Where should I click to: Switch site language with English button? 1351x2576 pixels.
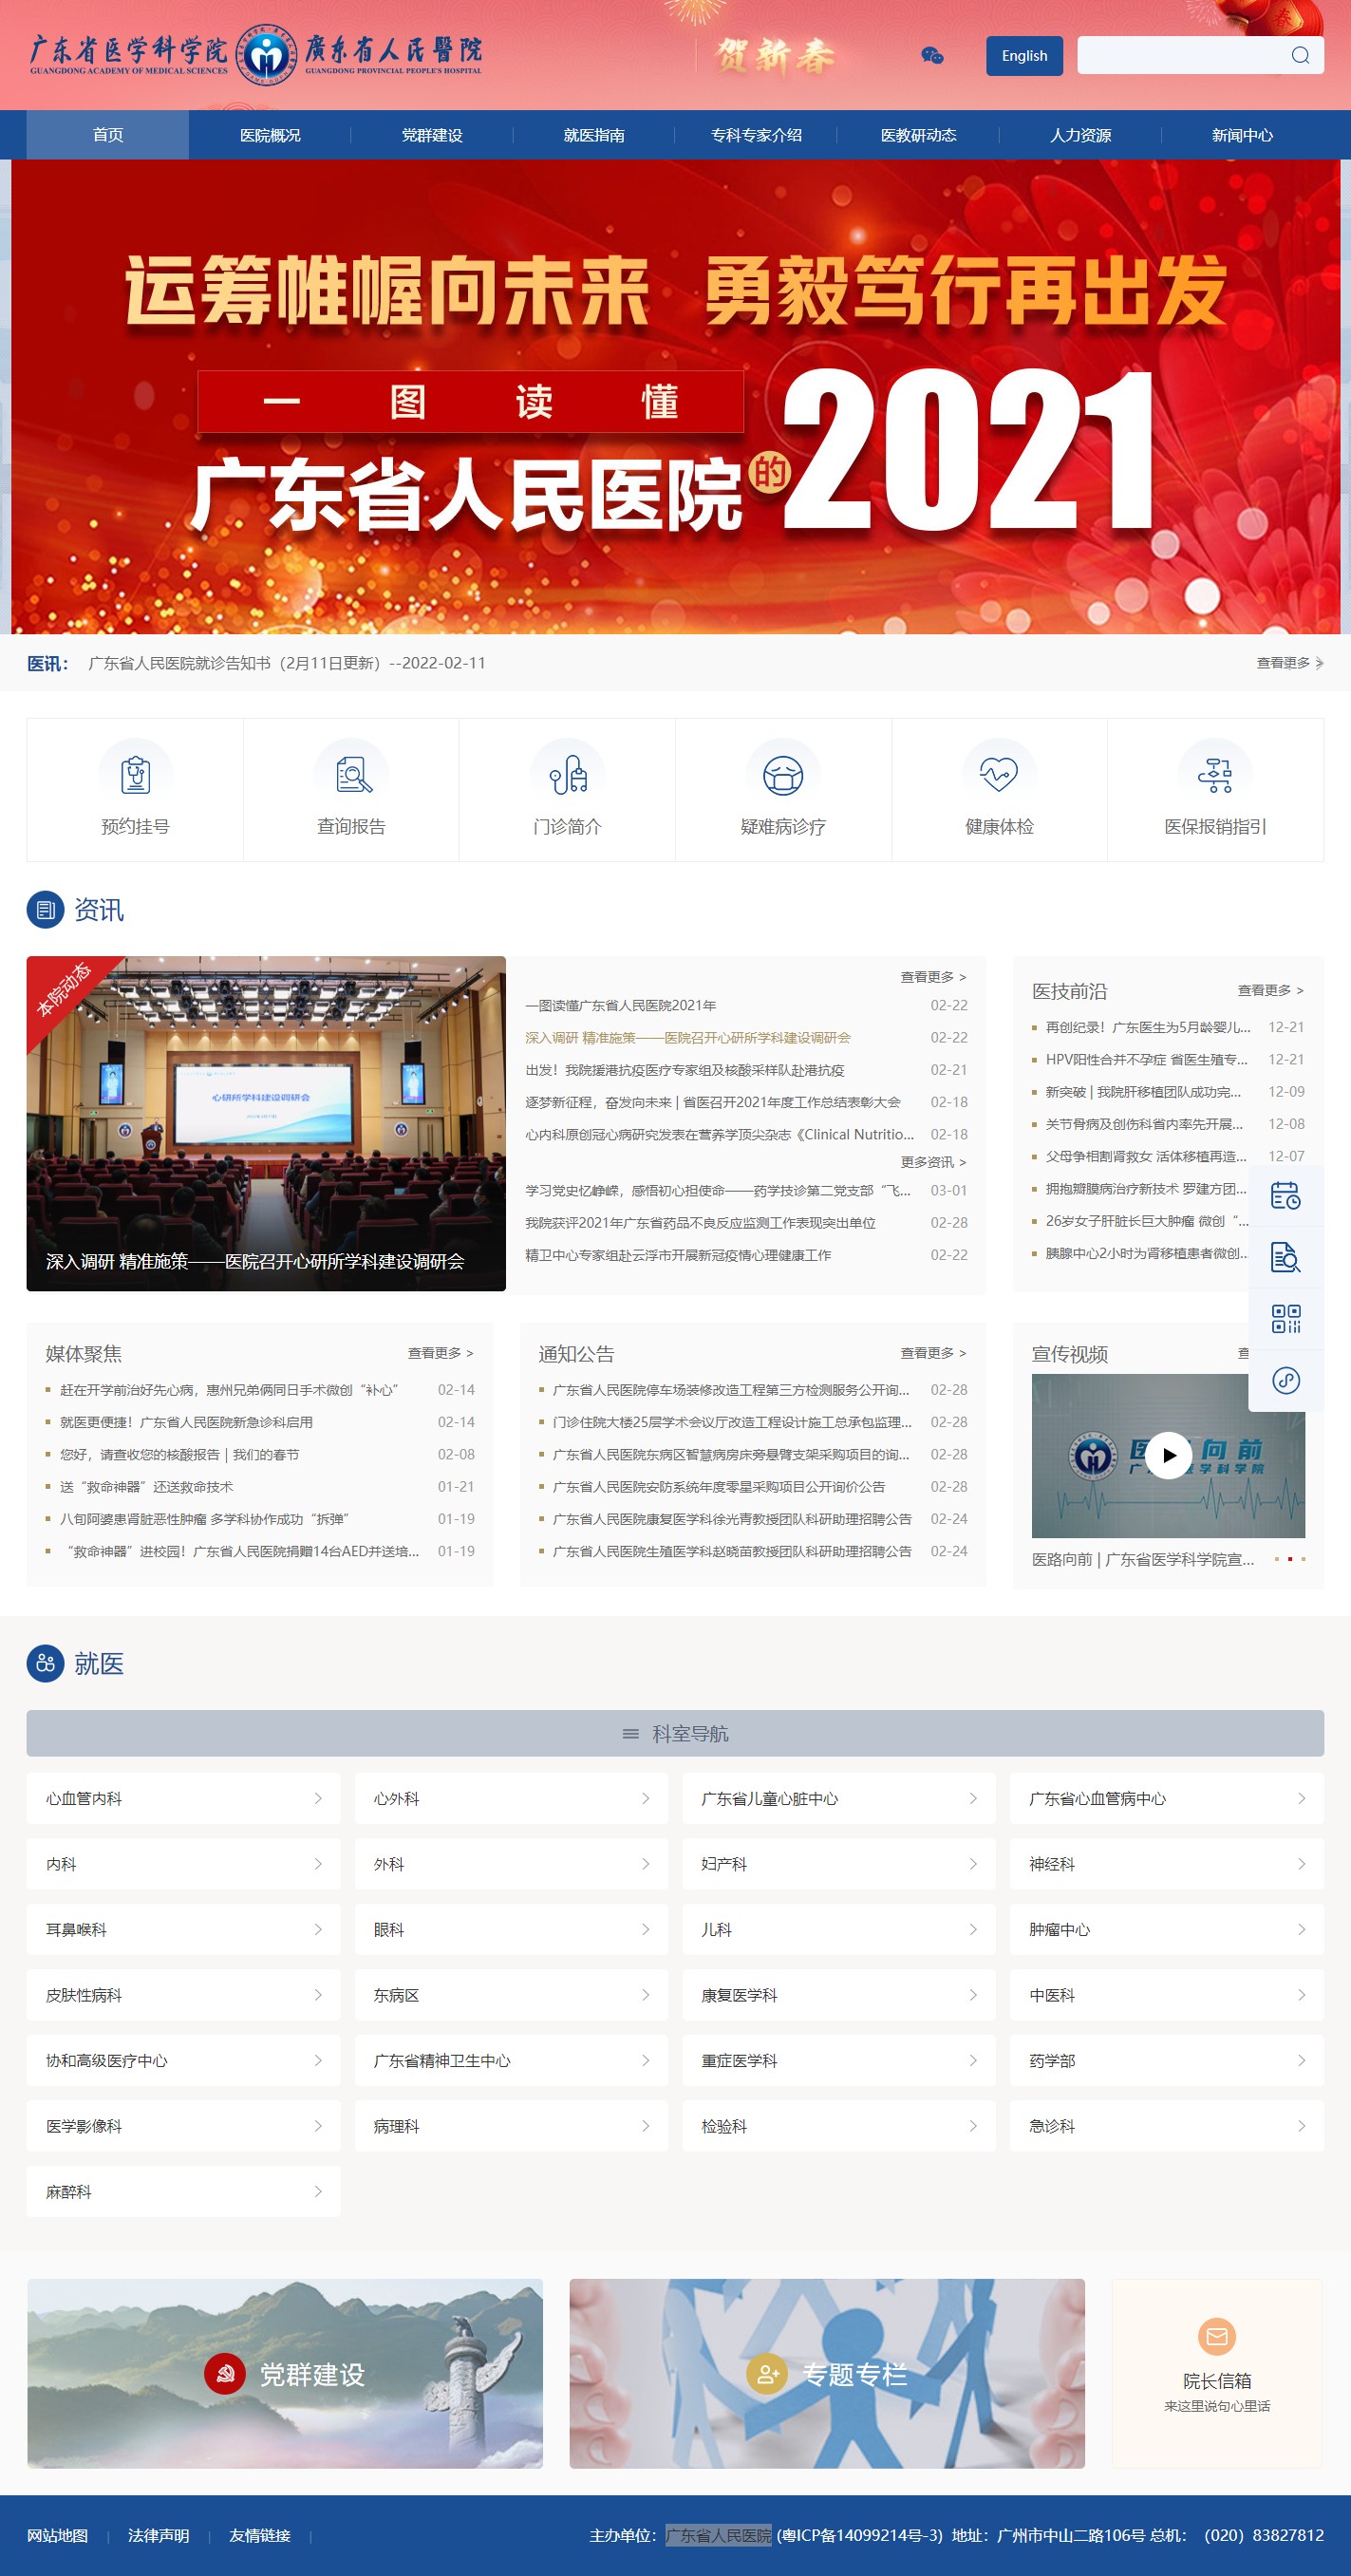(x=1024, y=56)
